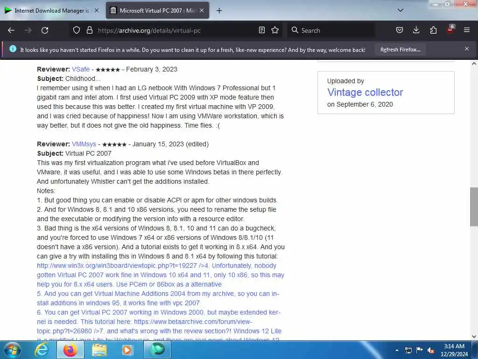Open the uBlock extension icon with badge
This screenshot has width=478, height=359.
click(450, 29)
